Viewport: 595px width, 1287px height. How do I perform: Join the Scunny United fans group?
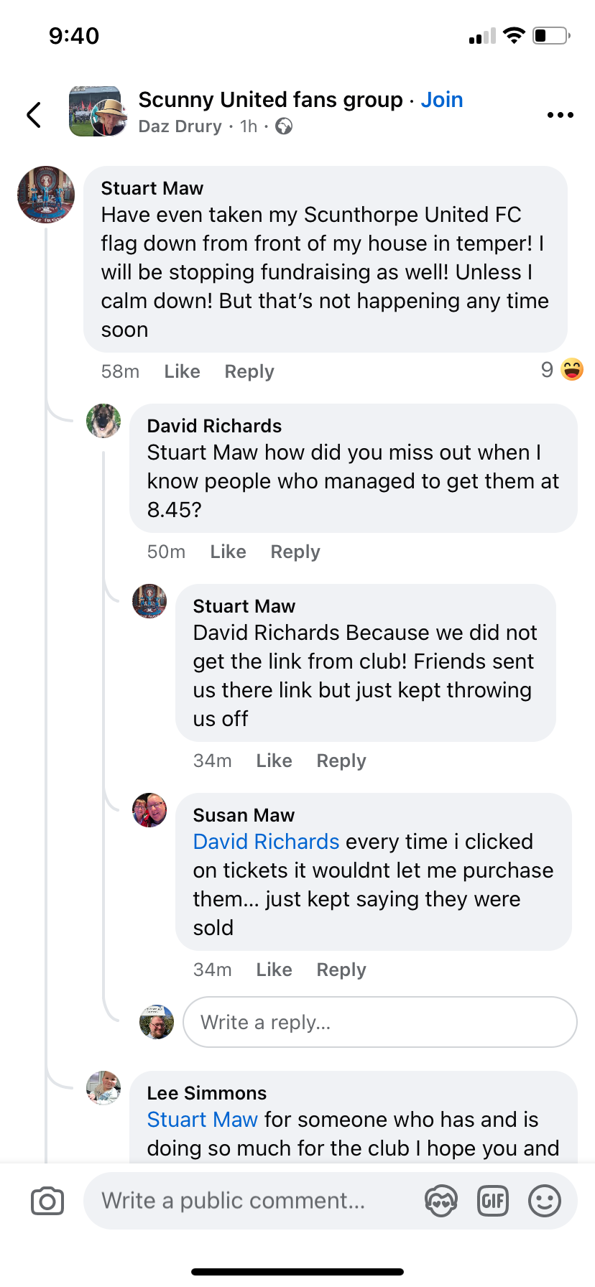pos(442,100)
